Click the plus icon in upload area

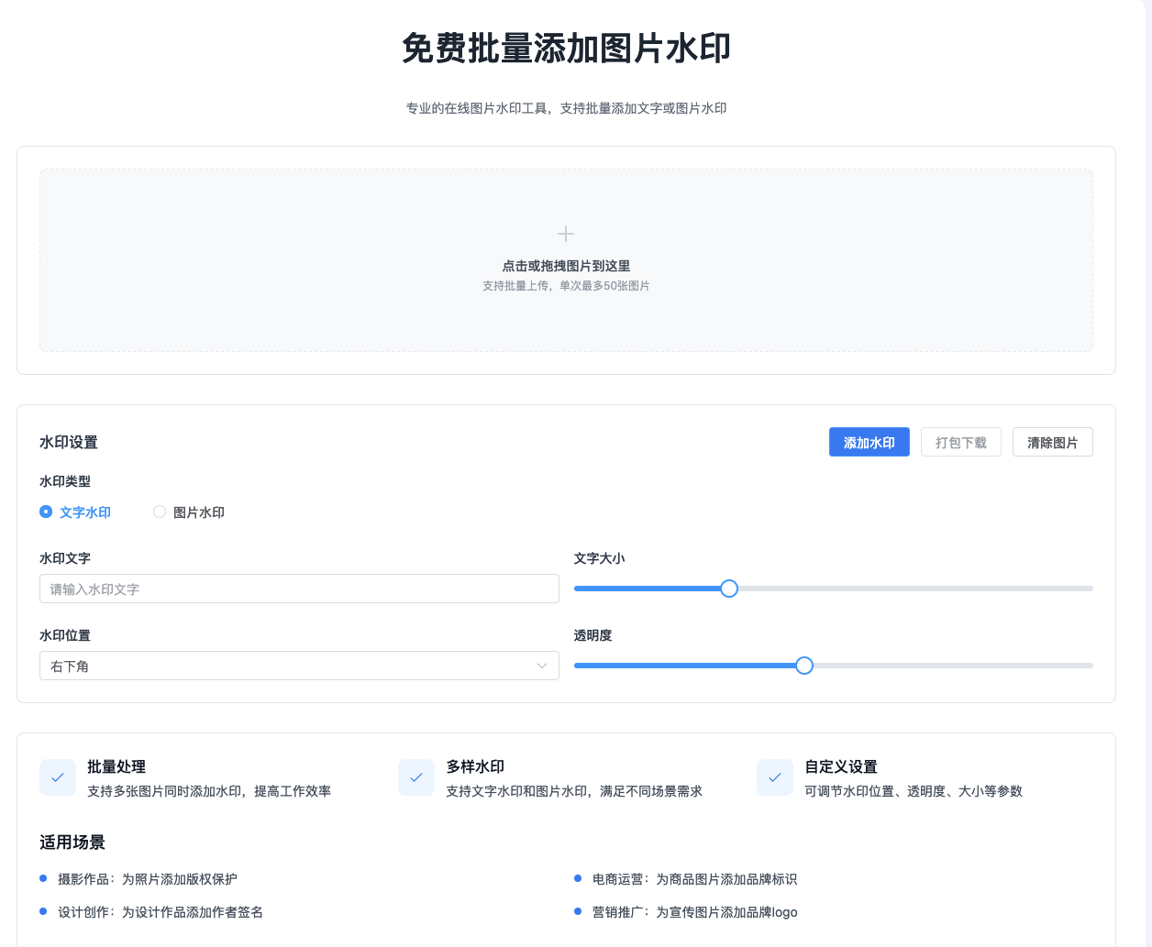pos(566,234)
